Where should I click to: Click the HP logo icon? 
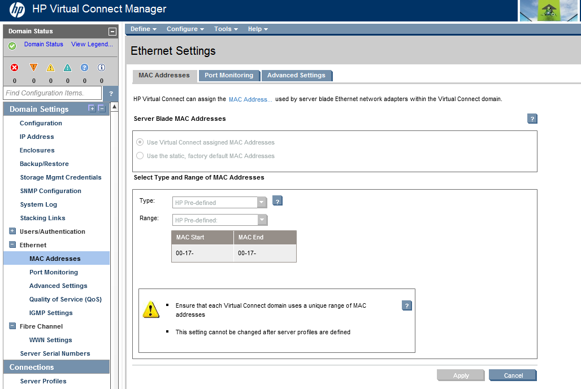[x=17, y=10]
